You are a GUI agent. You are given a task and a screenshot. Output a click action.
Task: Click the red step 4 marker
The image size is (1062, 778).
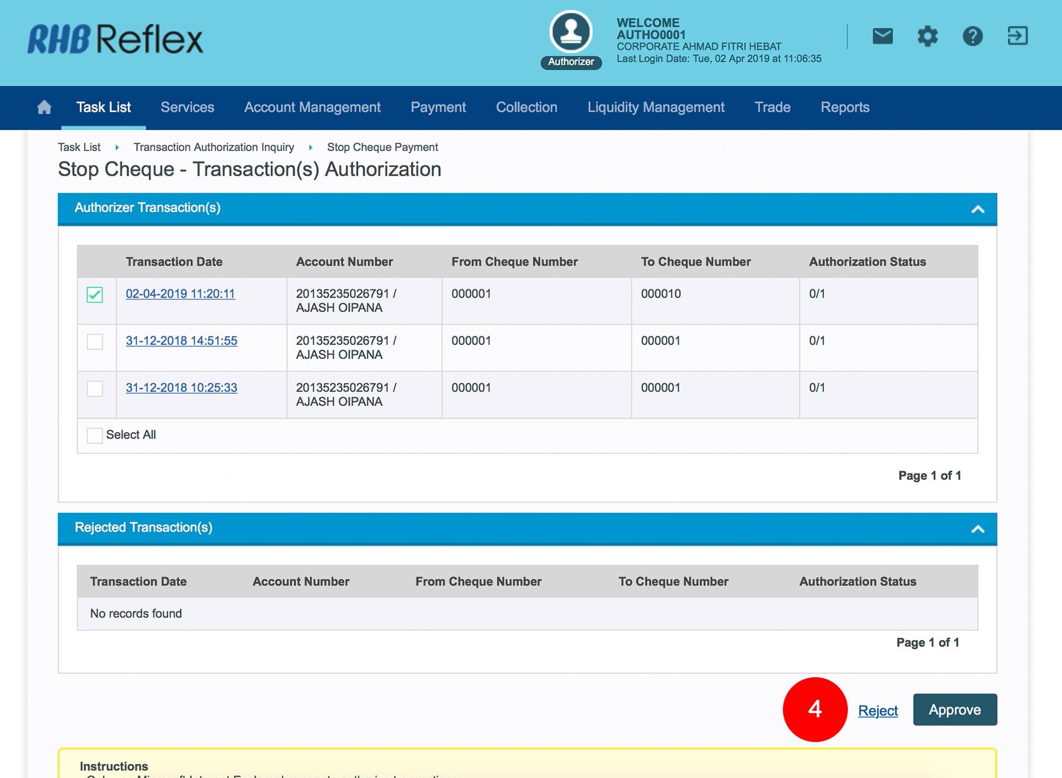815,710
